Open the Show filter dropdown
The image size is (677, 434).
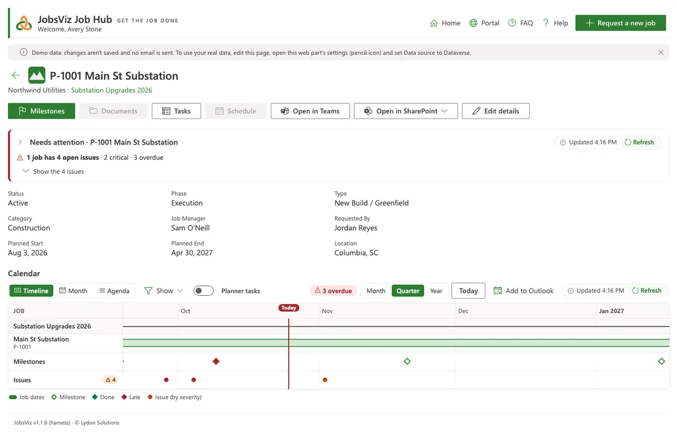[x=164, y=291]
